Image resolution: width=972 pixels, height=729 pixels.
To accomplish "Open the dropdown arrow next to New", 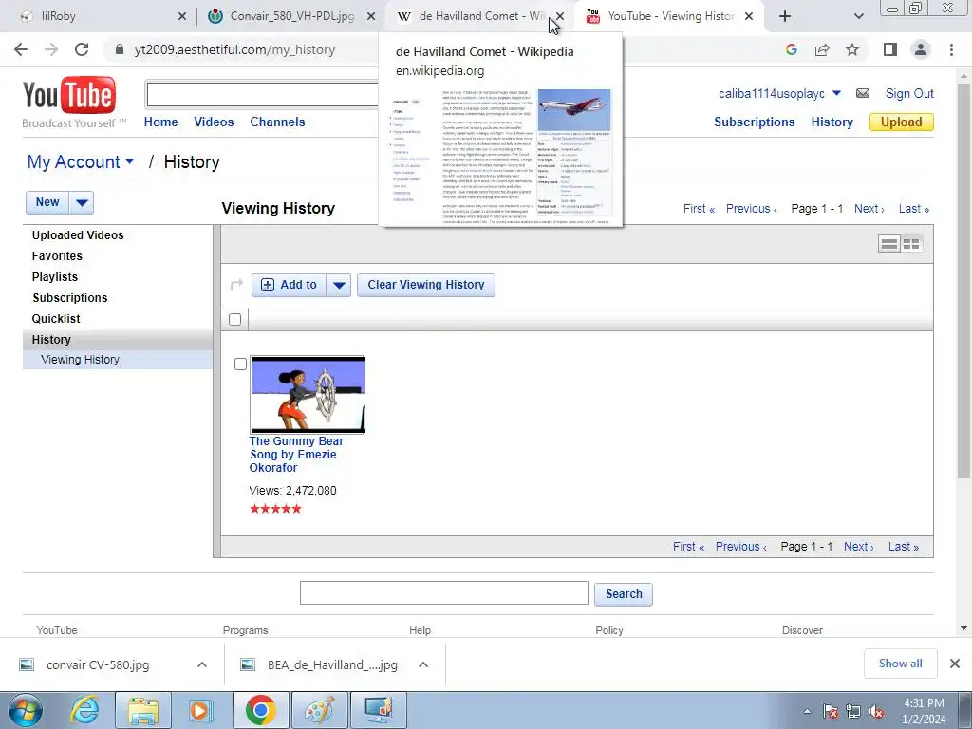I will pos(82,203).
